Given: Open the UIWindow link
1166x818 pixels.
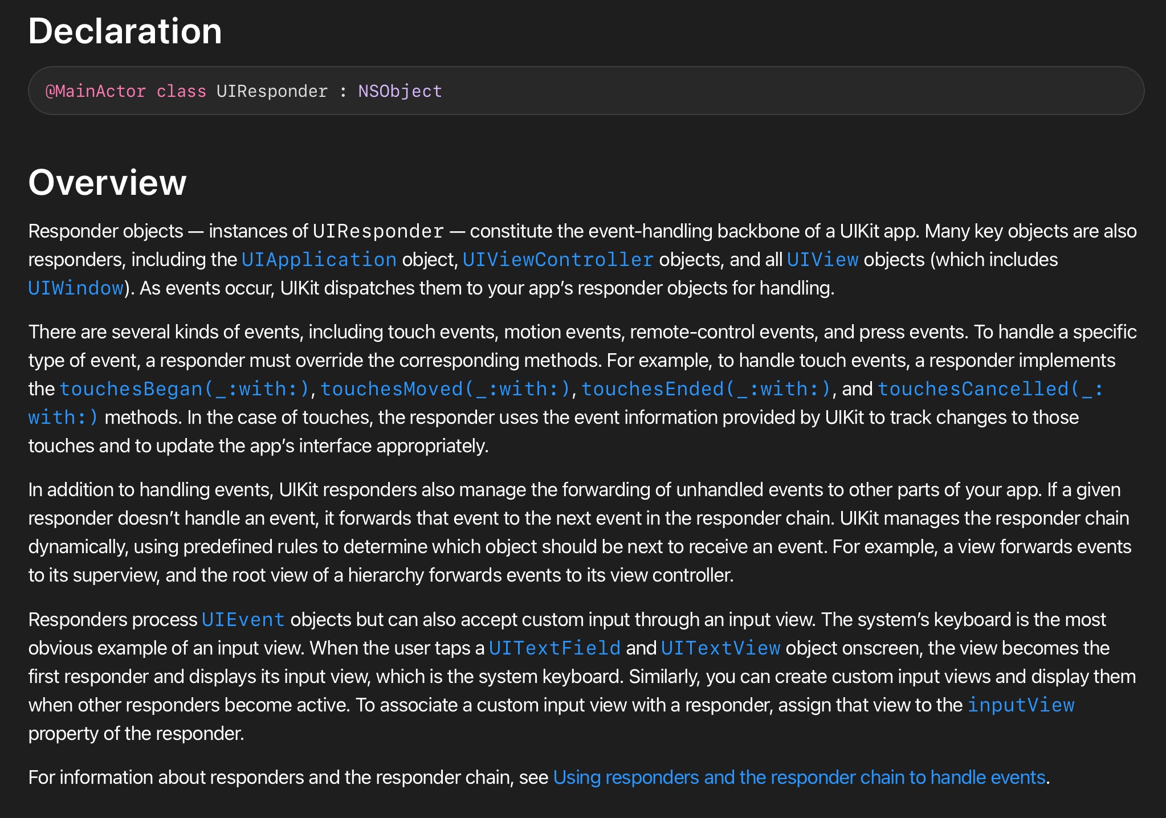Looking at the screenshot, I should click(x=76, y=288).
